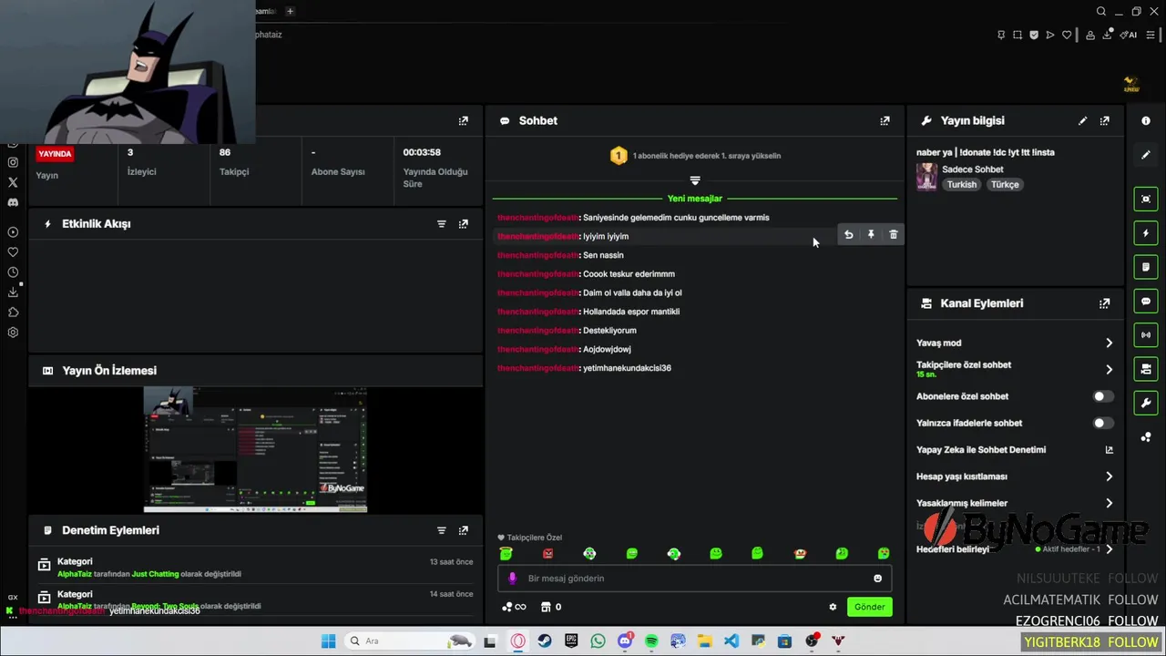Open X (Twitter) in browser sidebar
The height and width of the screenshot is (656, 1166).
click(x=13, y=182)
